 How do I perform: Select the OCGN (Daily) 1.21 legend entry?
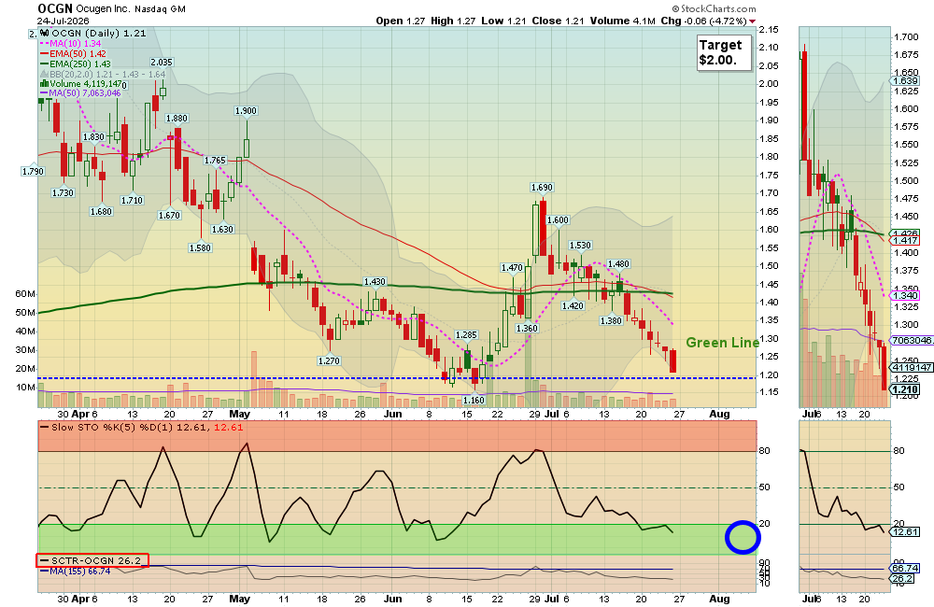[92, 34]
